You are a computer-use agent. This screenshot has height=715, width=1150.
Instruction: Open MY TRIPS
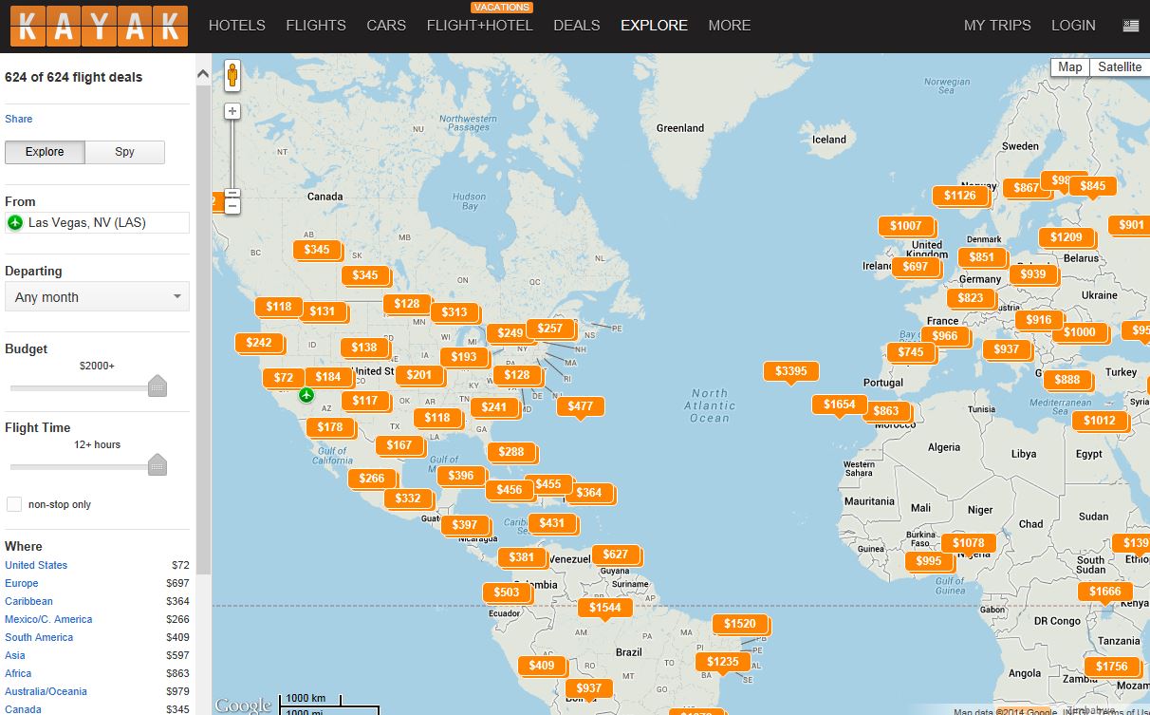[997, 26]
